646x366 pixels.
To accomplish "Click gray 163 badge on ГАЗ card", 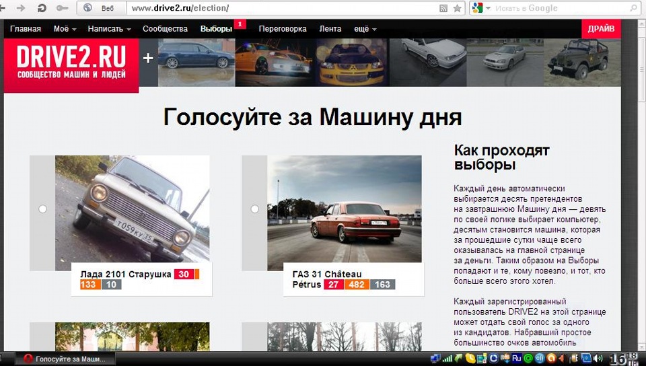I will 382,285.
